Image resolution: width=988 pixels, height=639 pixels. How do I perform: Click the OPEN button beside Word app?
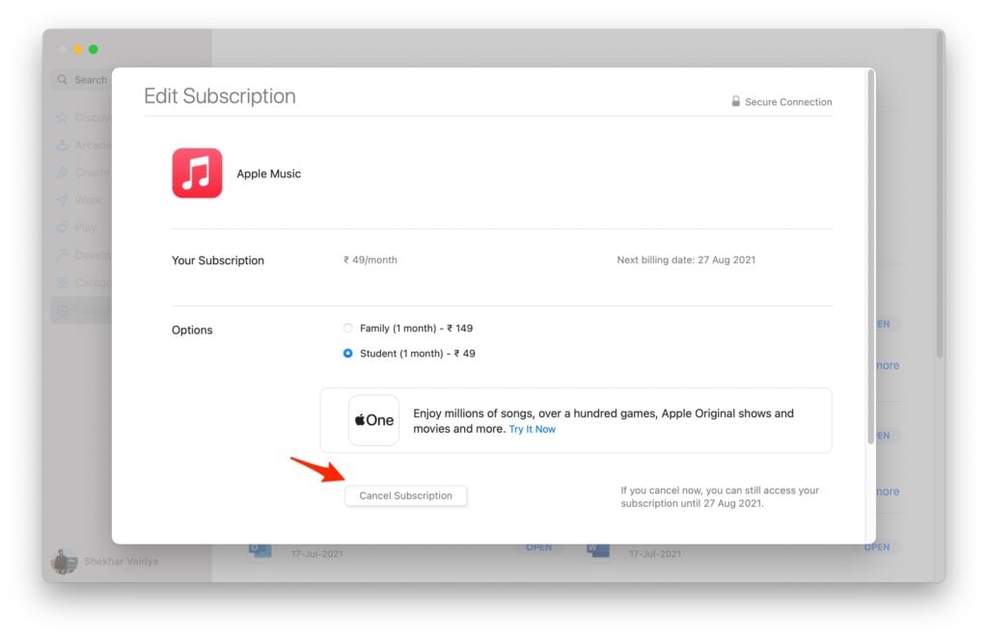point(877,547)
